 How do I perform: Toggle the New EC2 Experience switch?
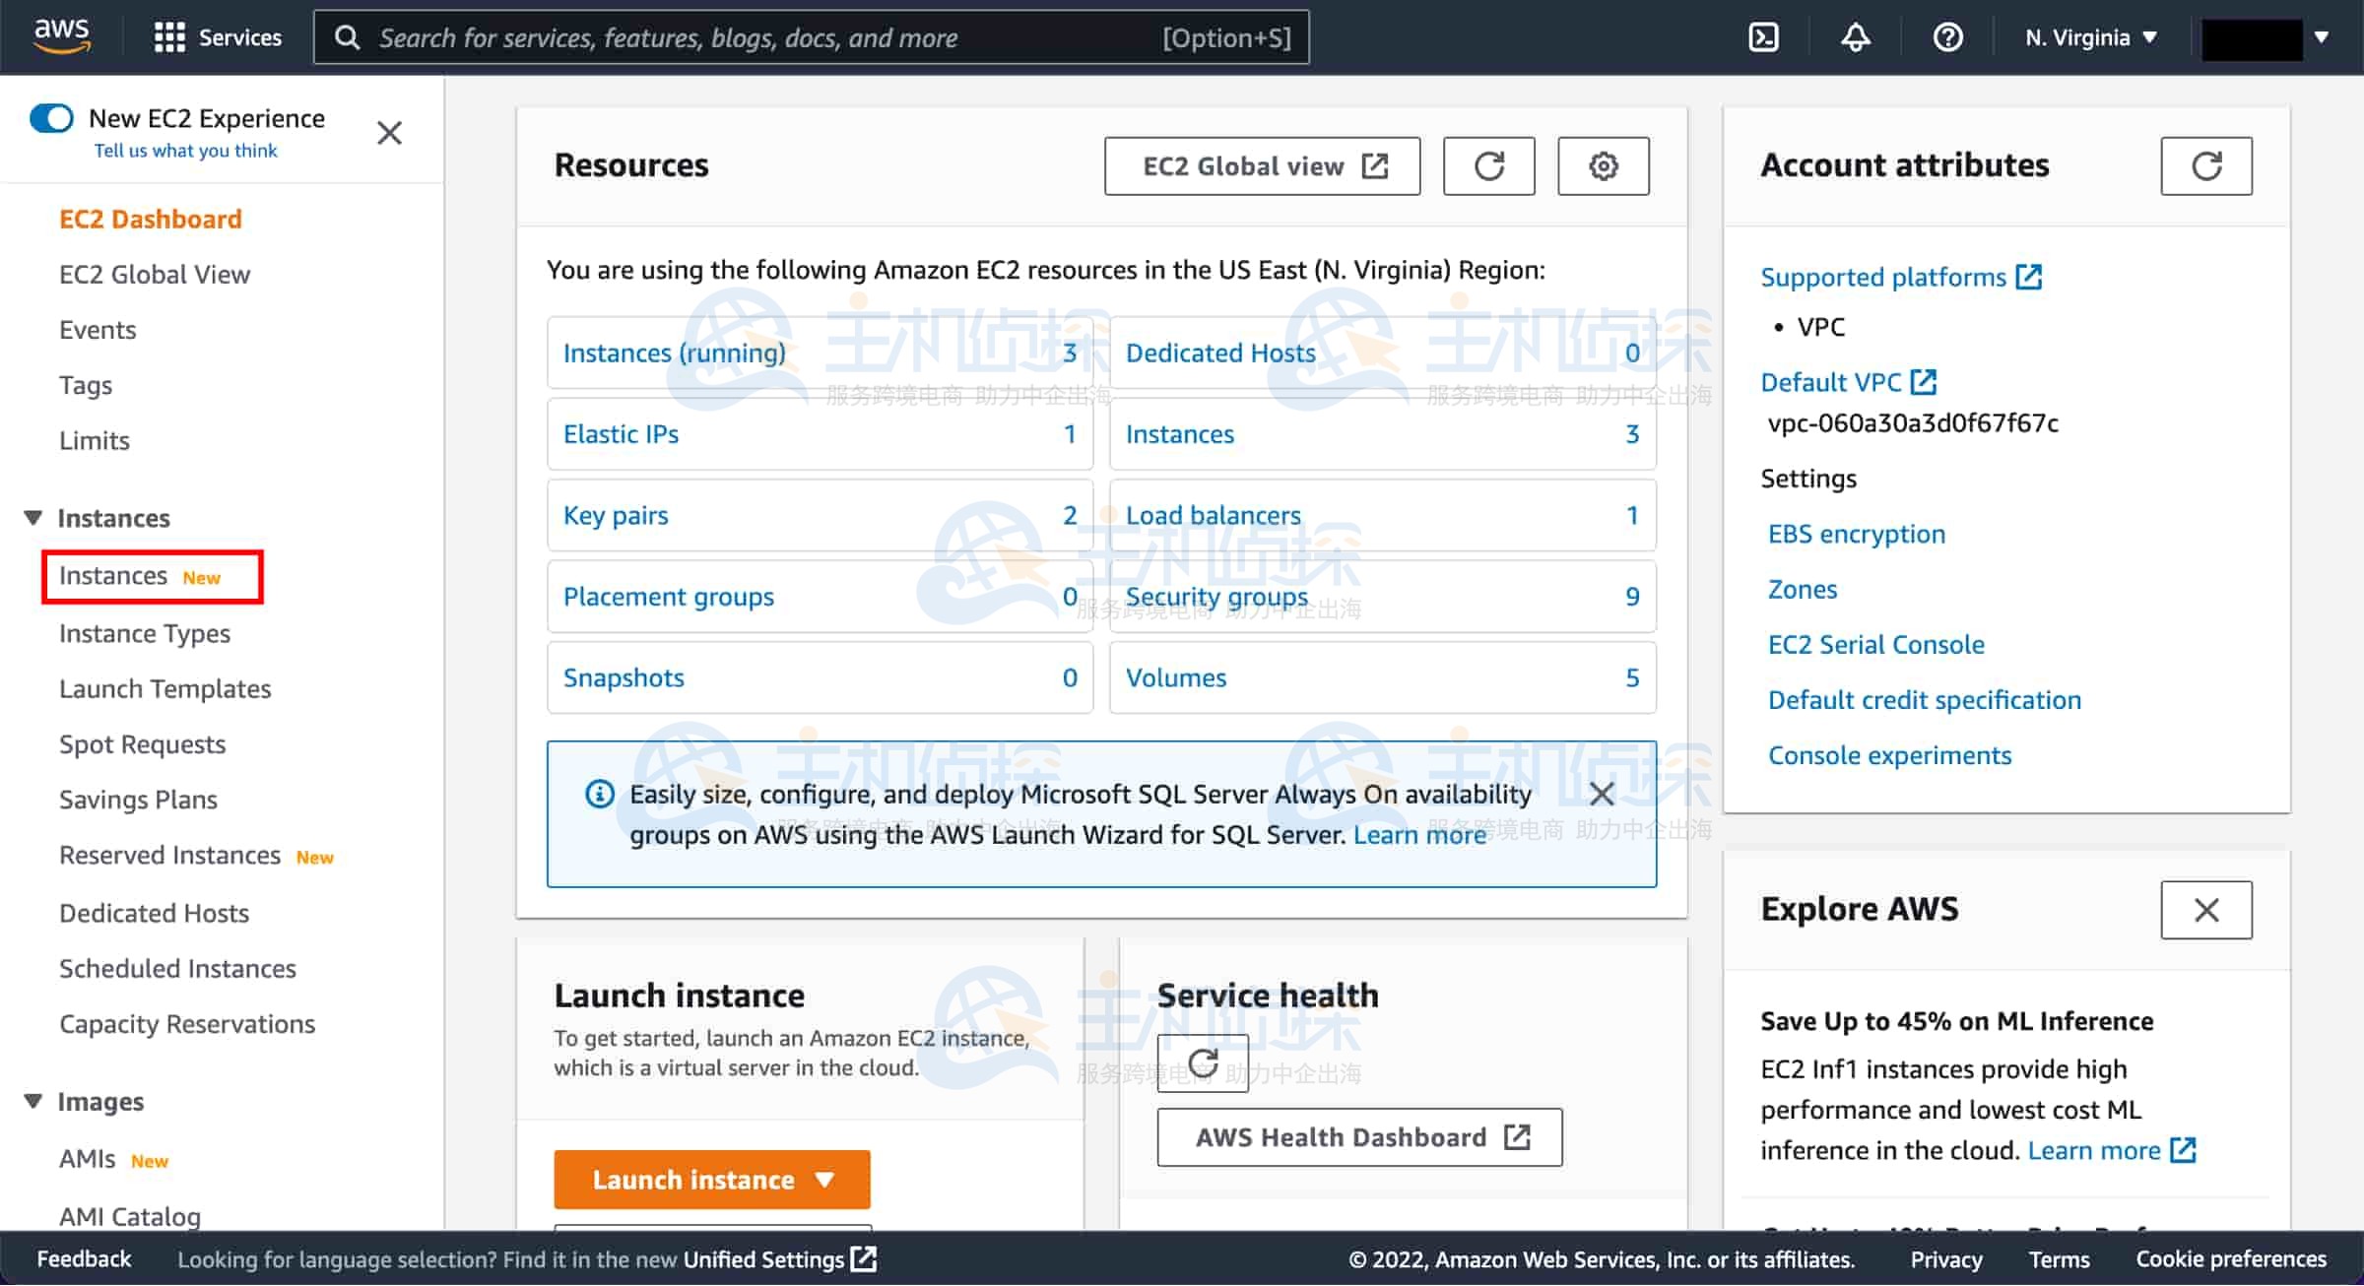(x=51, y=118)
